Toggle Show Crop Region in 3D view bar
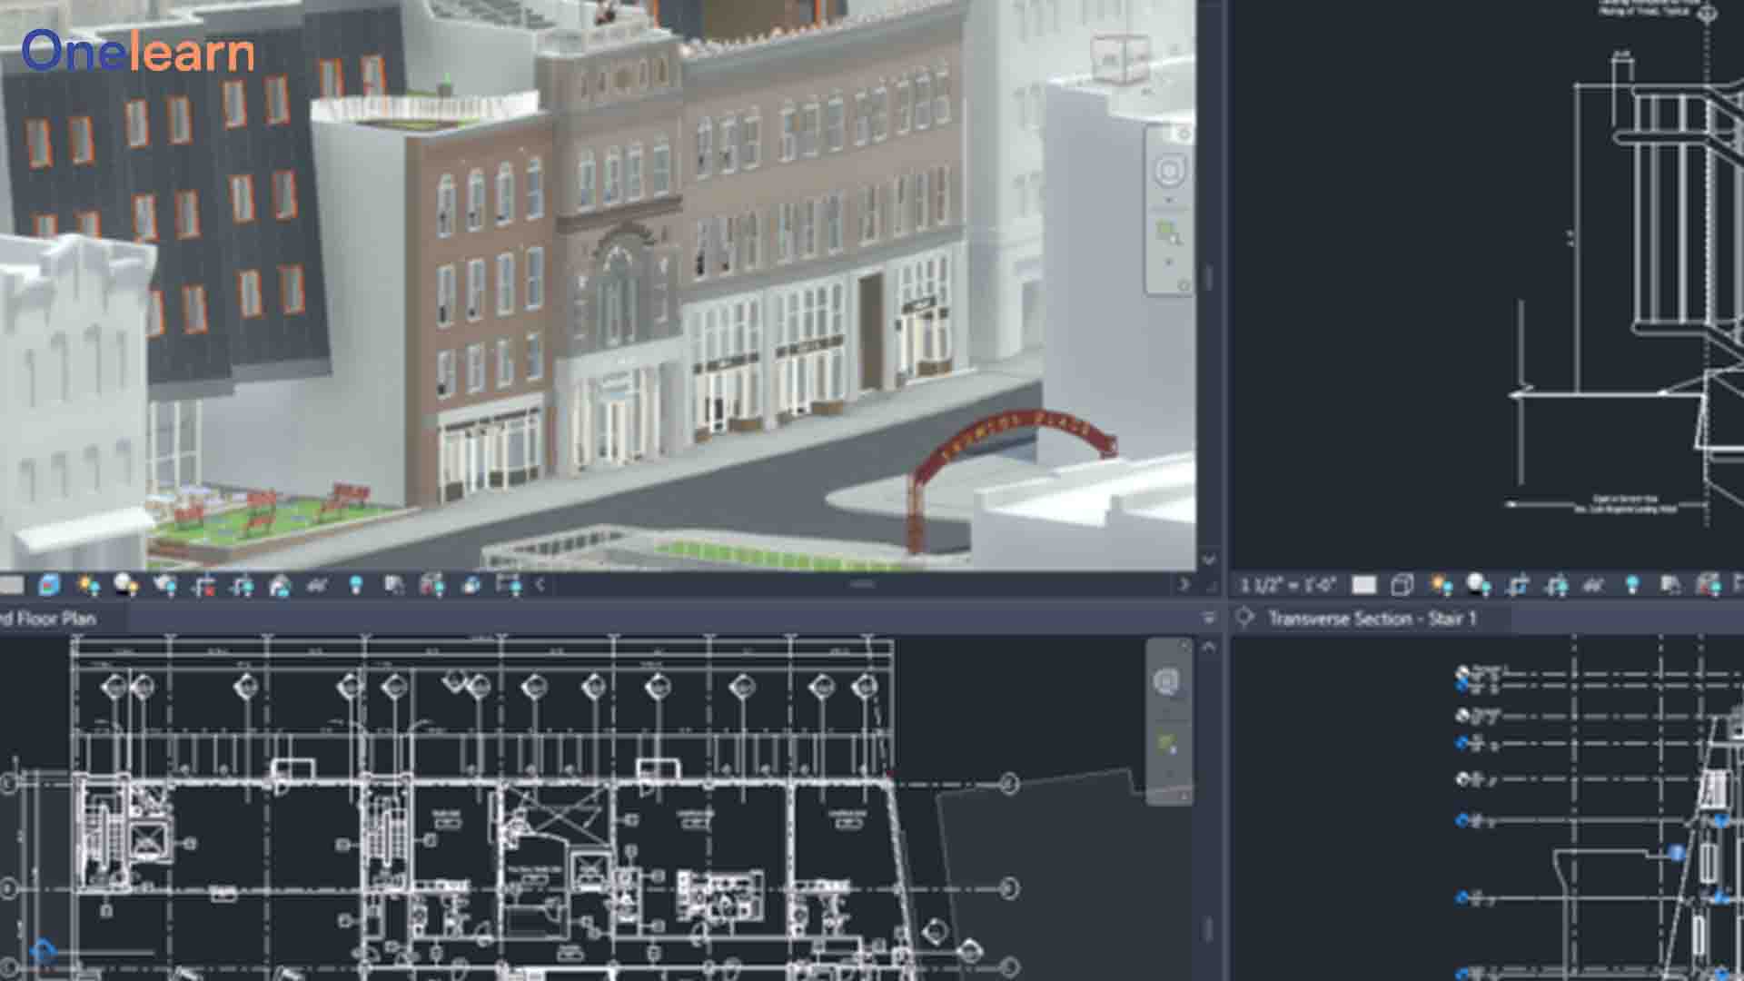 coord(242,585)
